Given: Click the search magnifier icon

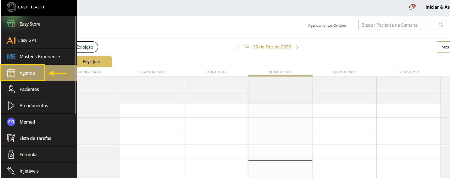Looking at the screenshot, I should 440,25.
